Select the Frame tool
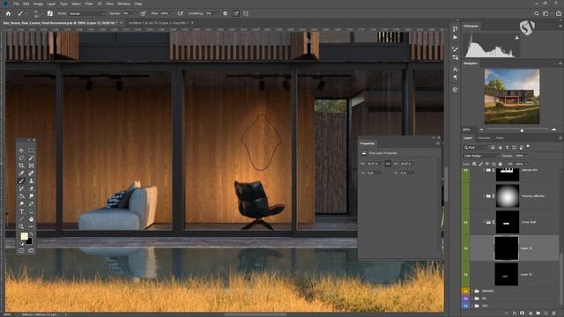This screenshot has height=317, width=564. 32,166
